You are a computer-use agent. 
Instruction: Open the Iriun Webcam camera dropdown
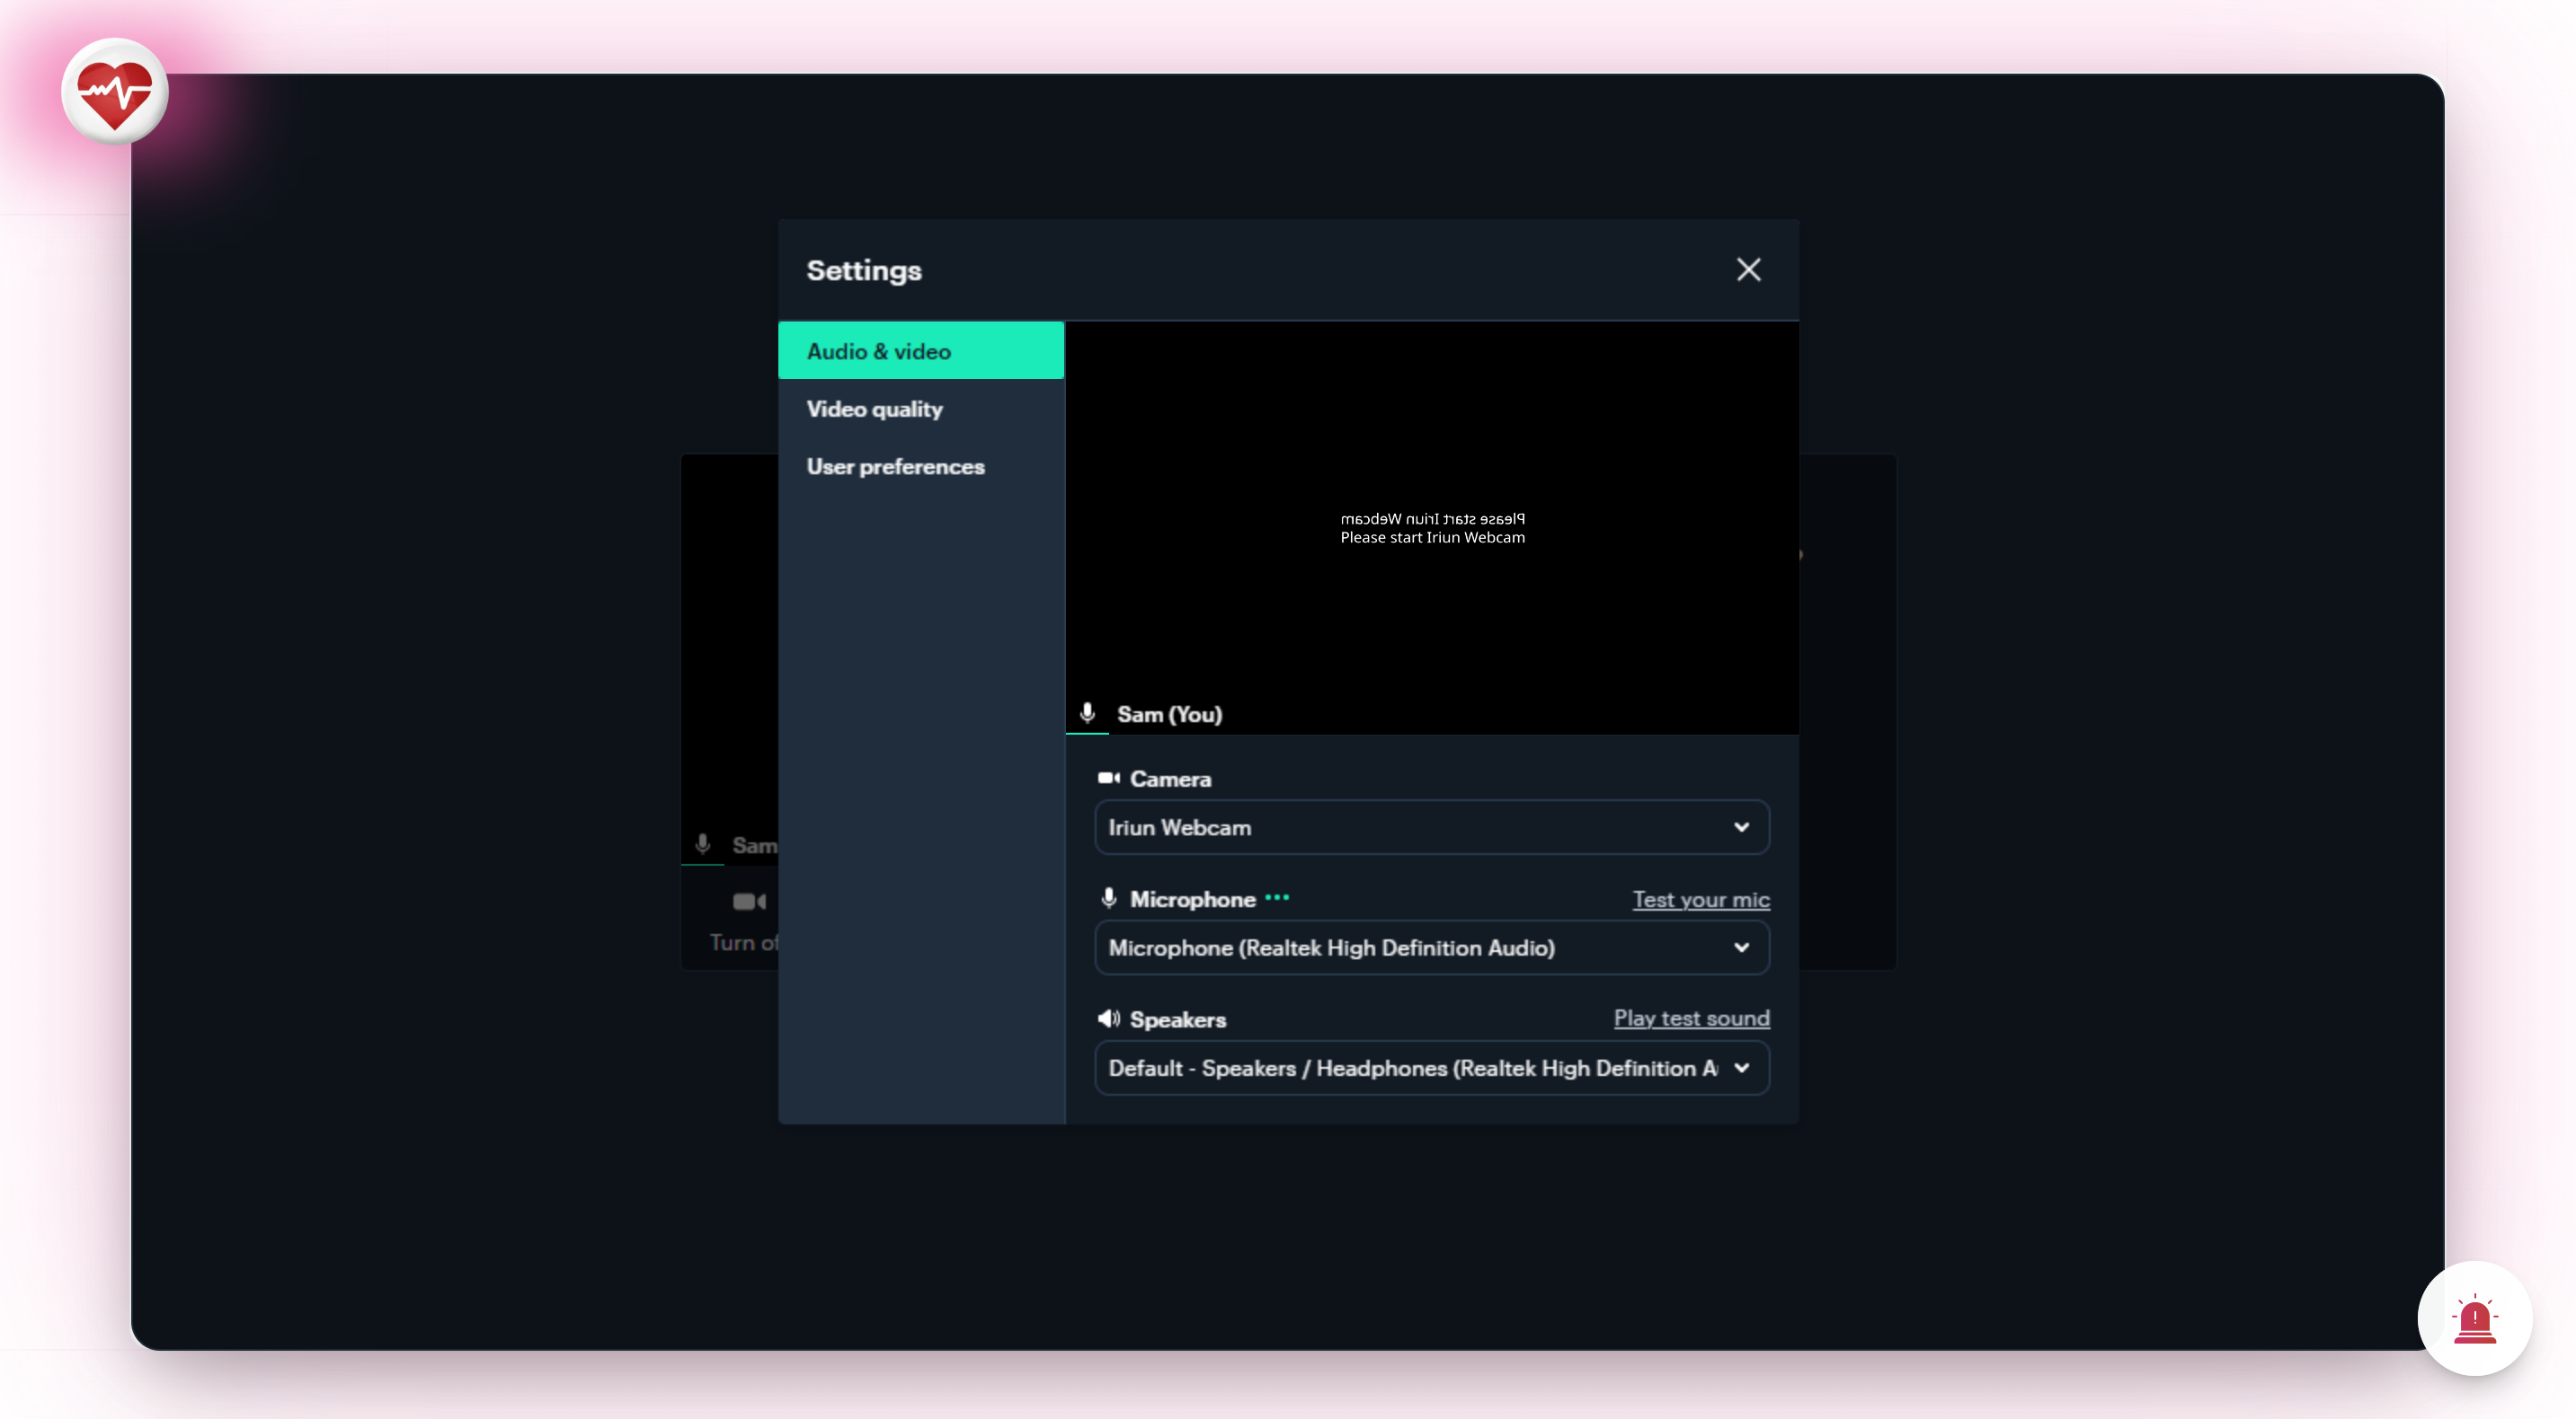coord(1431,827)
